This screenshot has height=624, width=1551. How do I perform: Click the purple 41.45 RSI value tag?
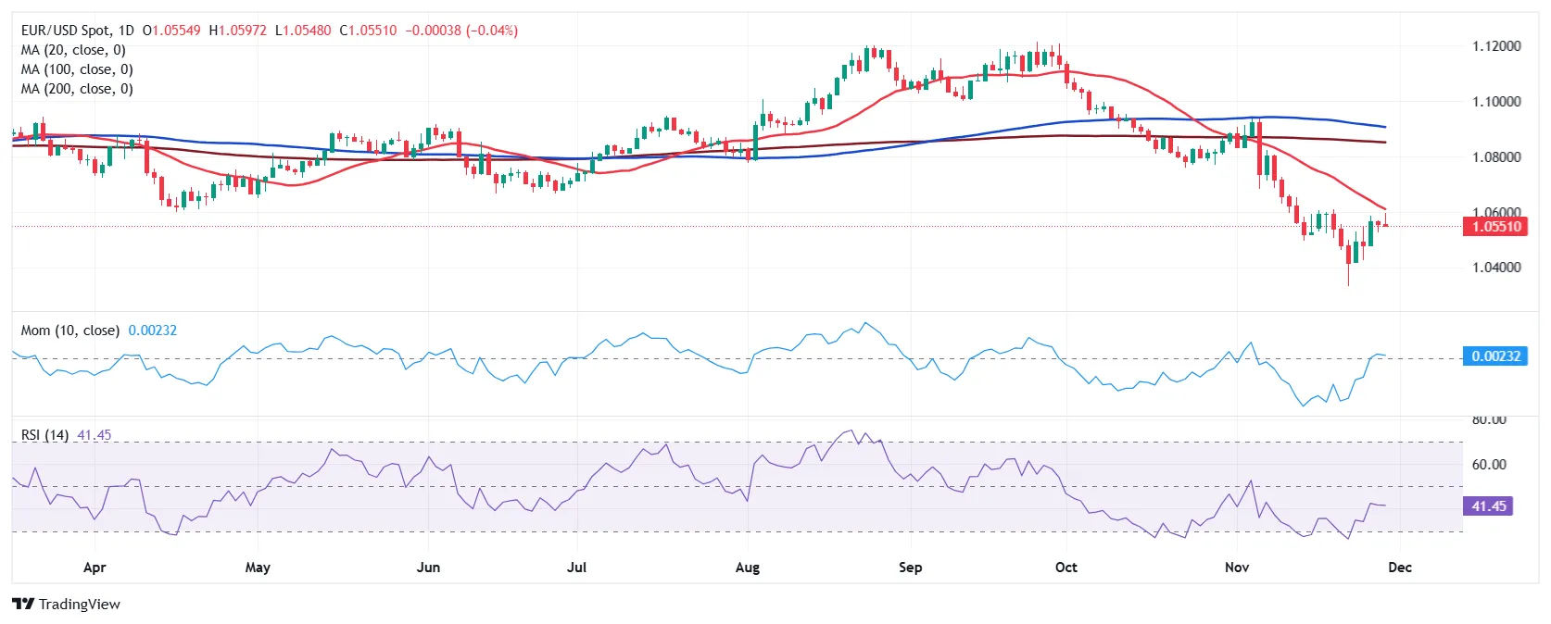point(1488,505)
